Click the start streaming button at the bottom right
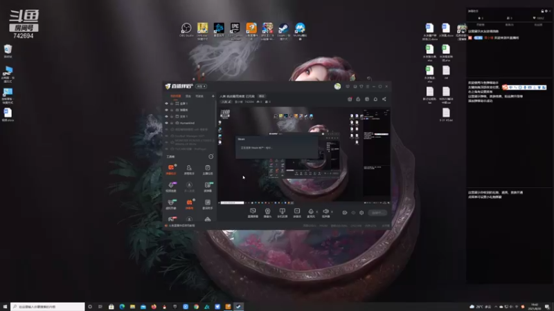The width and height of the screenshot is (554, 311). 377,213
